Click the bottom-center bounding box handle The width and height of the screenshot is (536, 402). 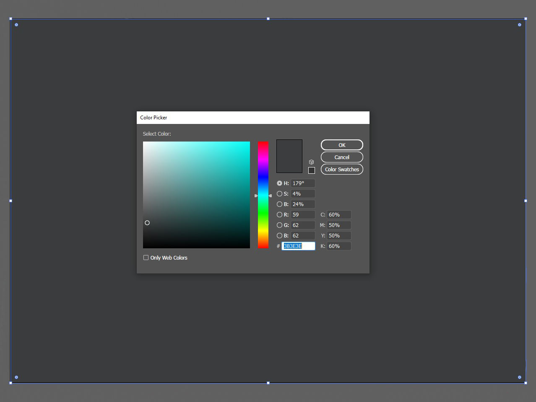[x=268, y=383]
